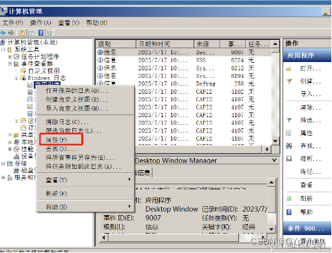Screen dimensions: 332x253
Task: Click the funnel icon beside 筛选... in Actions pane
Action: click(x=289, y=120)
